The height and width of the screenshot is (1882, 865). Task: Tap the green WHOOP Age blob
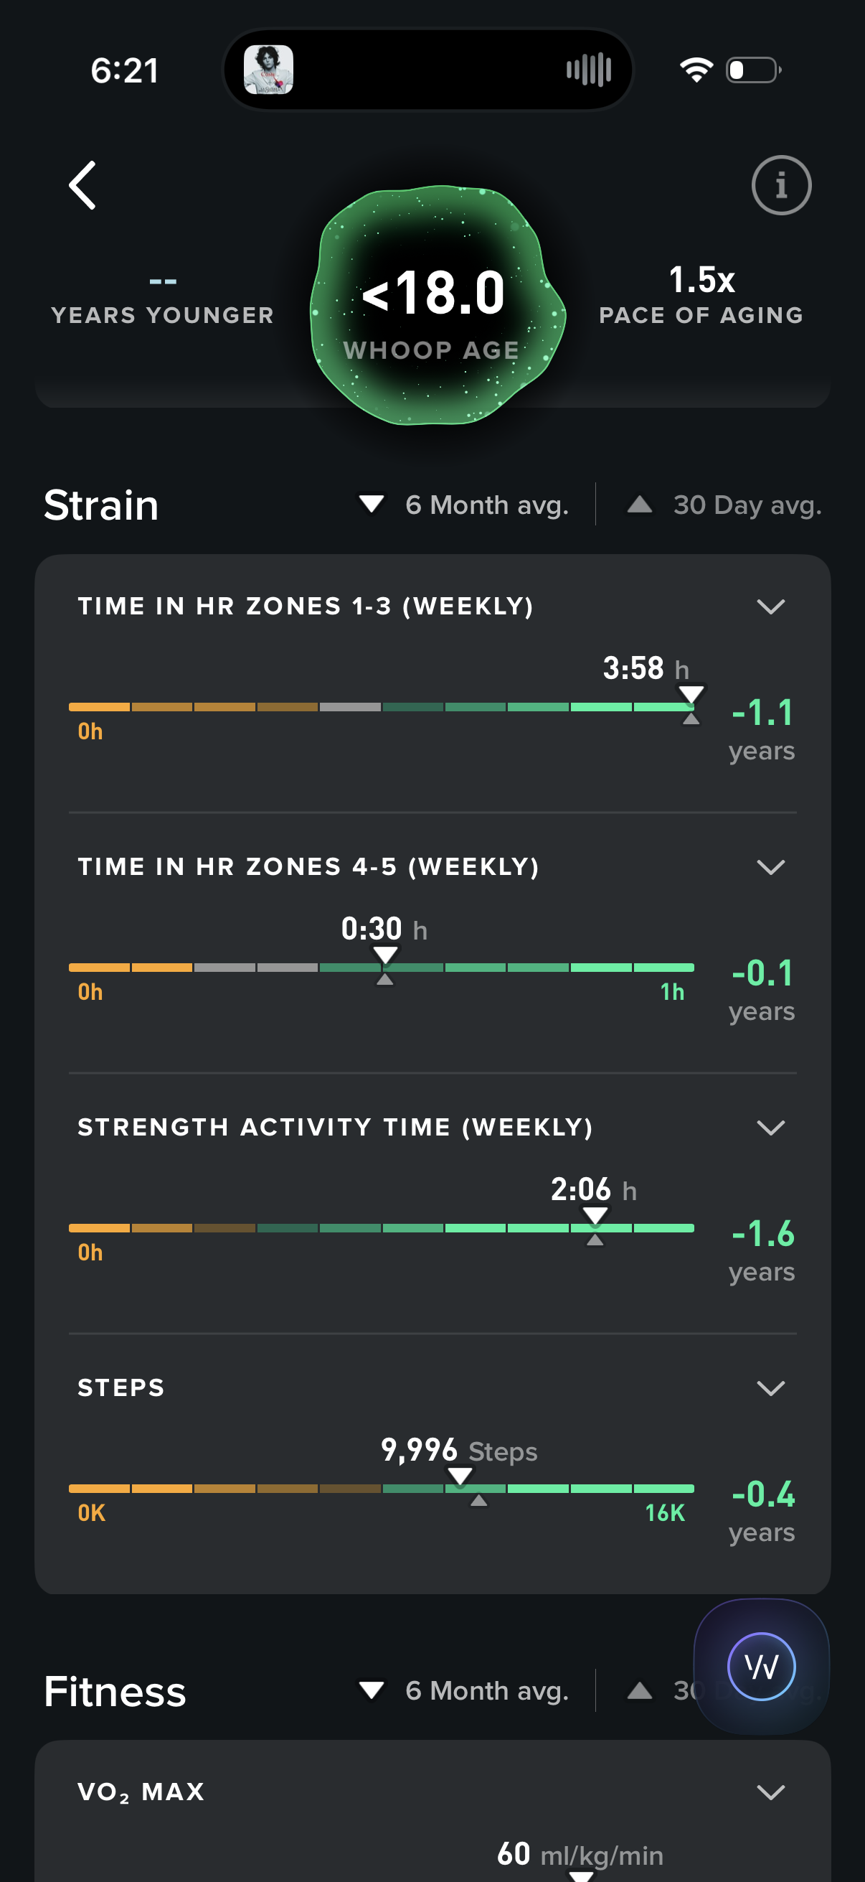coord(437,305)
